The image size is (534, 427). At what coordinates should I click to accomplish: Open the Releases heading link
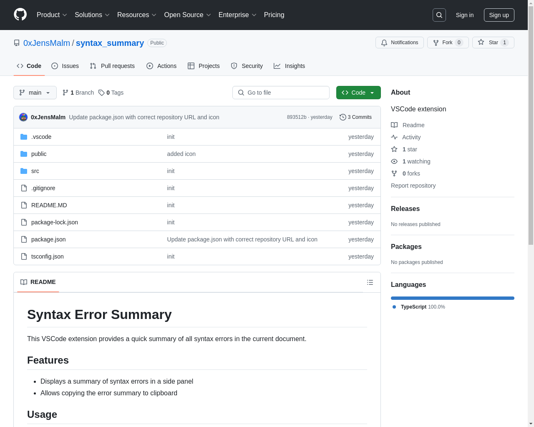click(x=405, y=209)
